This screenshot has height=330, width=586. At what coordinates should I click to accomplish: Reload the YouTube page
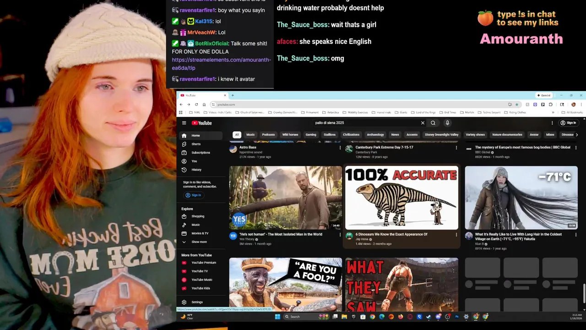click(x=196, y=104)
